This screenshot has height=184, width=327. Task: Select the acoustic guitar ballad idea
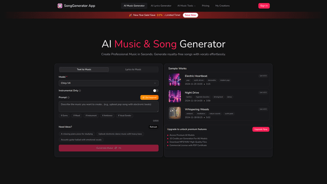(x=81, y=140)
